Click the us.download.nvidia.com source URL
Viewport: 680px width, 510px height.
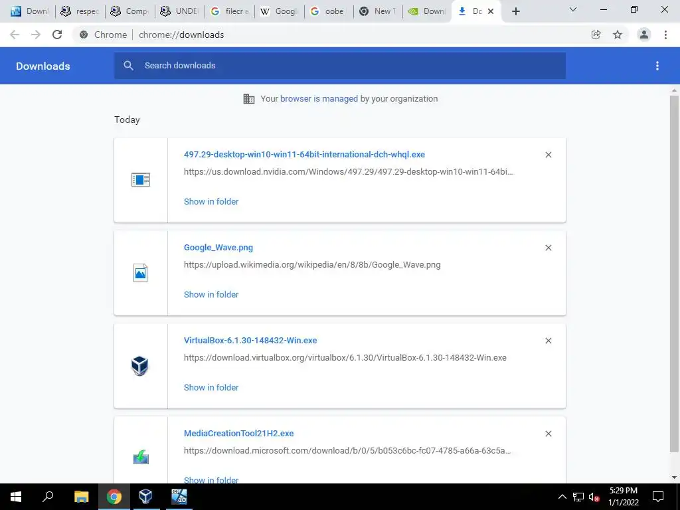pos(348,172)
